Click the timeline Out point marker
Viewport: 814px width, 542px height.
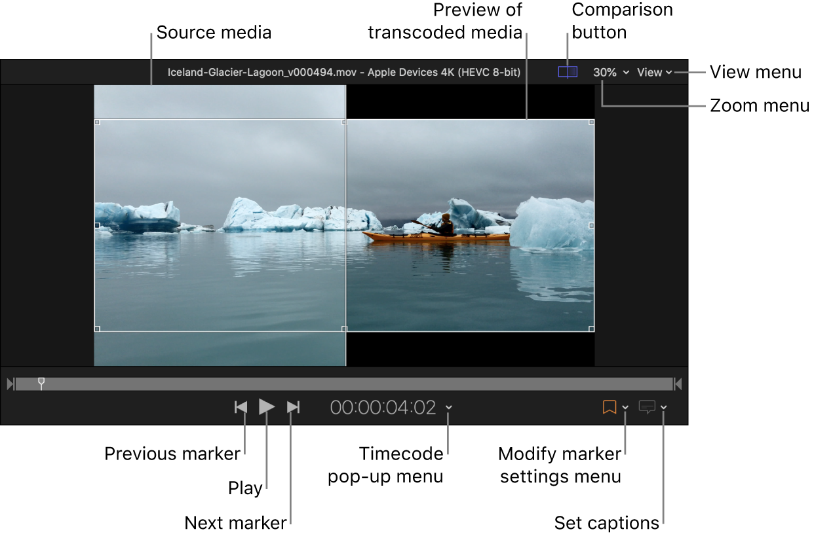[678, 384]
